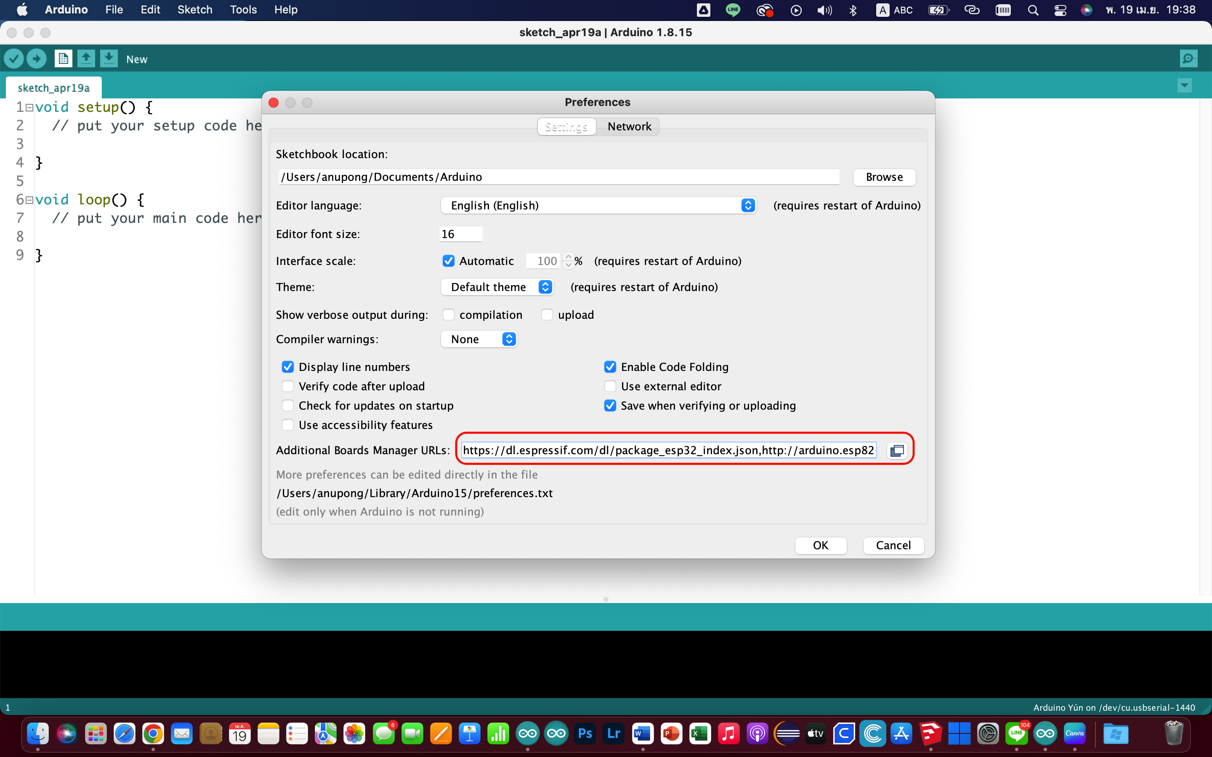The image size is (1212, 757).
Task: Open Microsoft Word from the dock
Action: 643,734
